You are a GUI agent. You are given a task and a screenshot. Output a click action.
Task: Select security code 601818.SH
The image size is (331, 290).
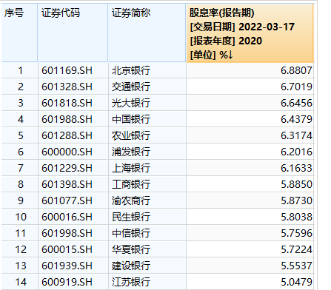[x=67, y=103]
